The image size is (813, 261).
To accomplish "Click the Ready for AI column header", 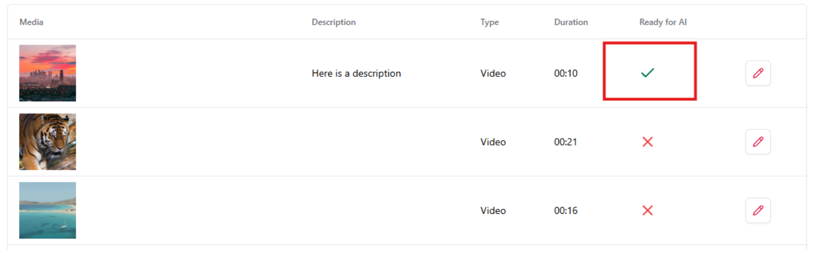I will pyautogui.click(x=663, y=22).
